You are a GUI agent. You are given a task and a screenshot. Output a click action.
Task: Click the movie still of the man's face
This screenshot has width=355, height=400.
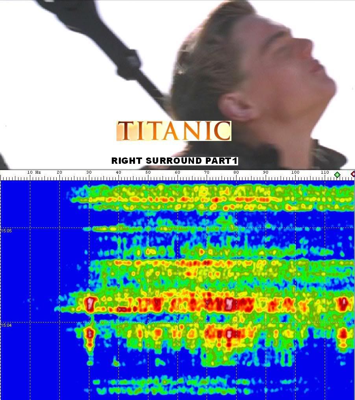[x=268, y=71]
